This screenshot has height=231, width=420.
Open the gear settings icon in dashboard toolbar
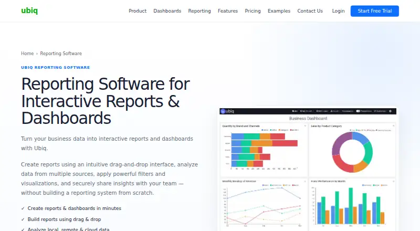tap(390, 111)
